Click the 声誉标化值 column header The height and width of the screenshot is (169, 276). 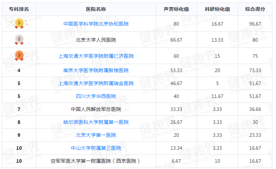(176, 9)
